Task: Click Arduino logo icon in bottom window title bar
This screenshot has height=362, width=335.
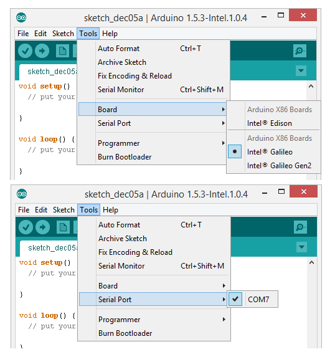Action: (x=22, y=194)
